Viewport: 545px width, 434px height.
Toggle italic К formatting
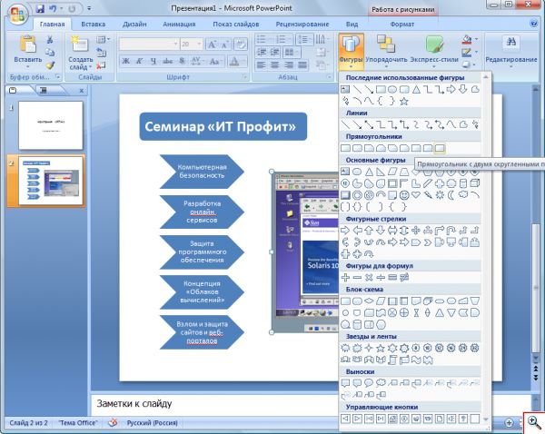tap(140, 62)
